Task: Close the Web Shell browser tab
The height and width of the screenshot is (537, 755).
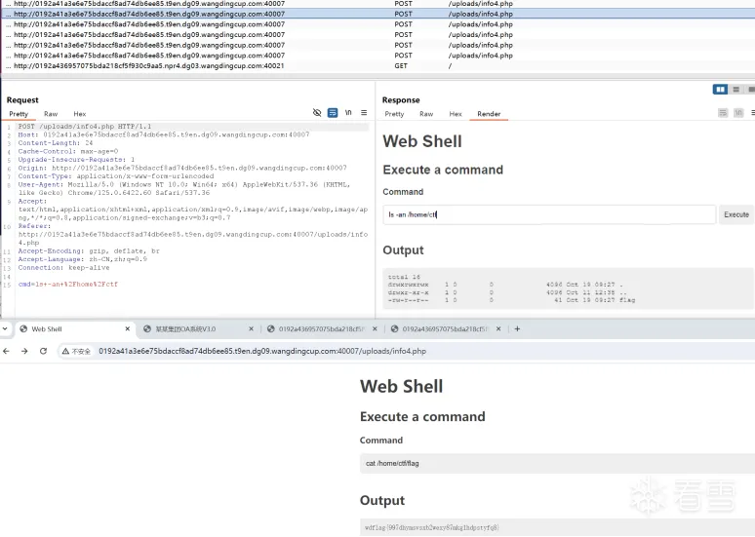Action: (x=128, y=329)
